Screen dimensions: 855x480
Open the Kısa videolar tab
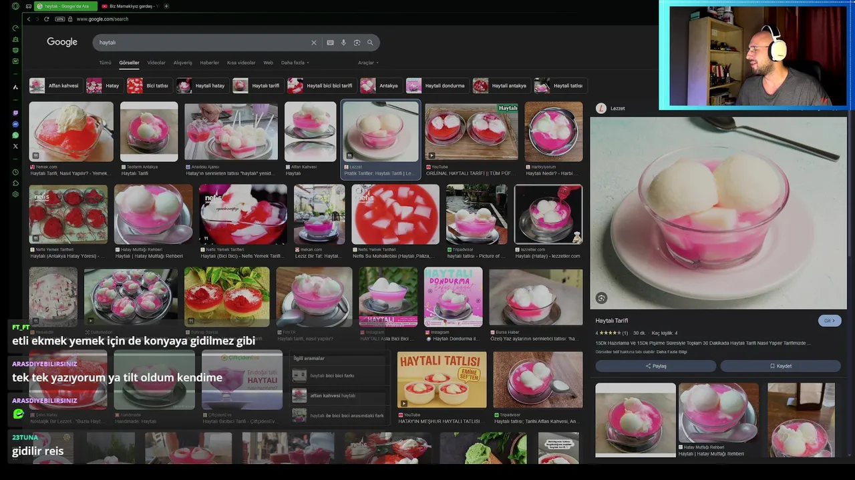pyautogui.click(x=241, y=63)
